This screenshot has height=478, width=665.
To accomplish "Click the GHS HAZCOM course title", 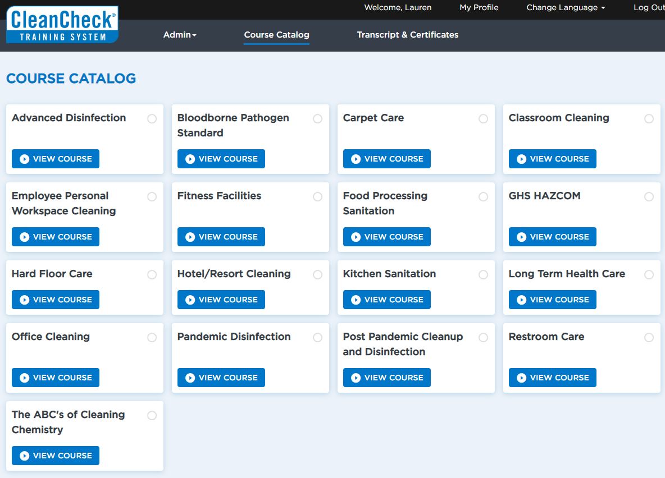I will tap(545, 196).
